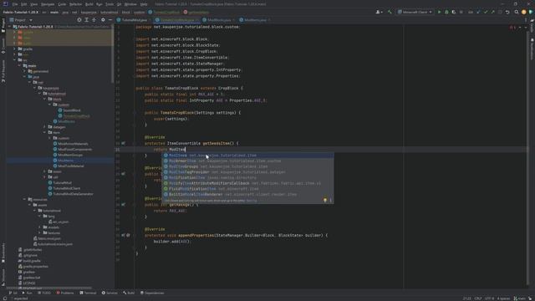Switch to the TutorialMod.java editor tab
The height and width of the screenshot is (301, 535).
(133, 20)
